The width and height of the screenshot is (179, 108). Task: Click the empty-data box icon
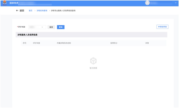coord(93,61)
